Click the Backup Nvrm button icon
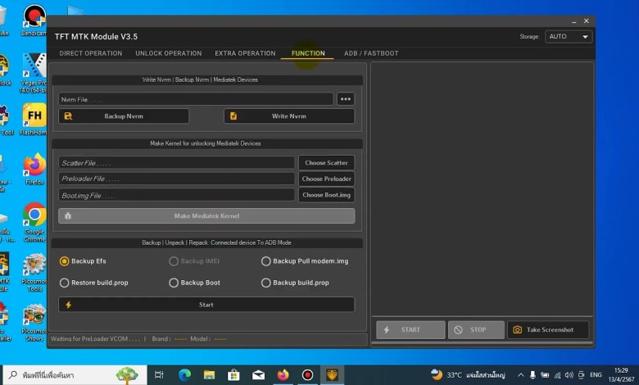 (68, 116)
